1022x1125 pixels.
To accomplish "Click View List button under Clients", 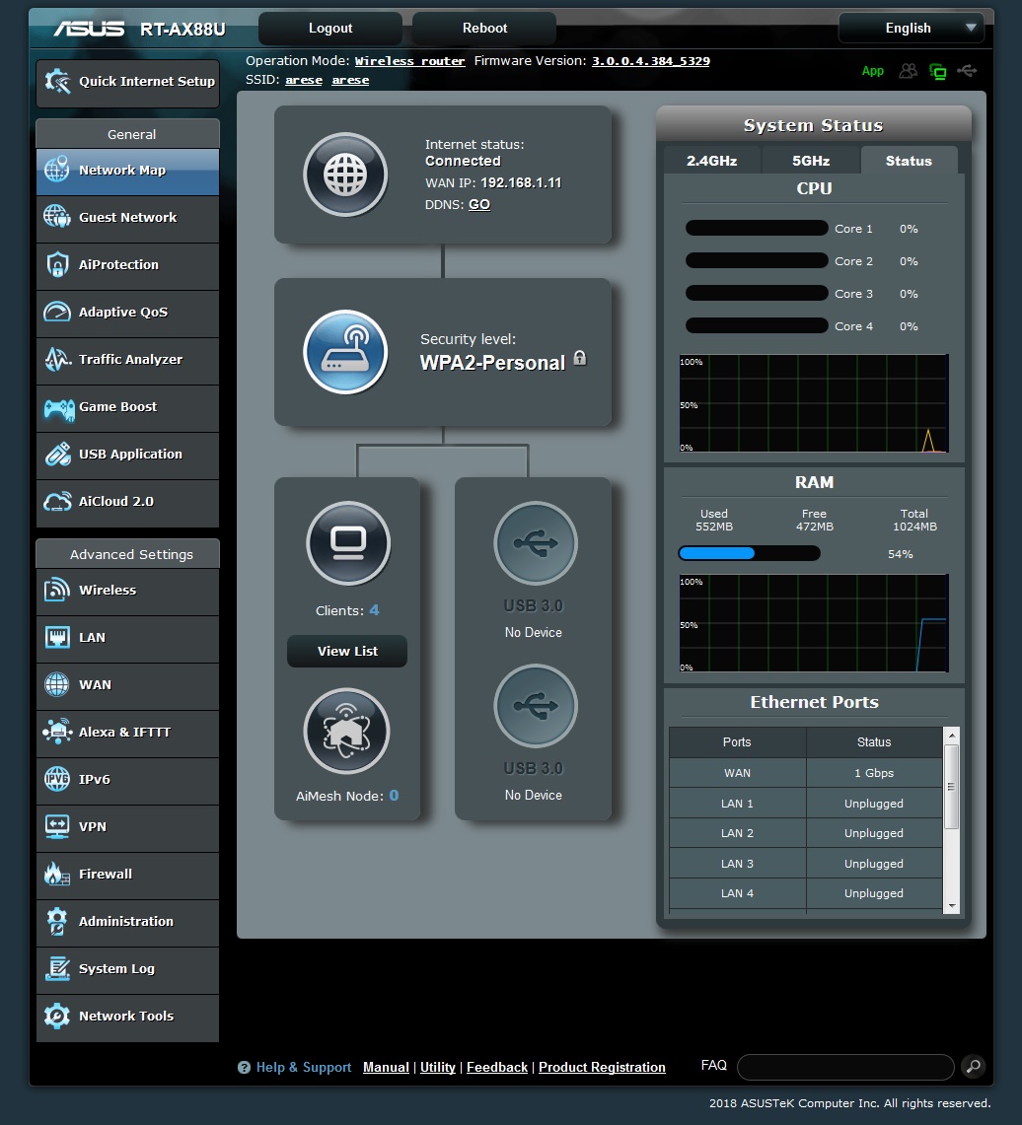I will point(347,652).
